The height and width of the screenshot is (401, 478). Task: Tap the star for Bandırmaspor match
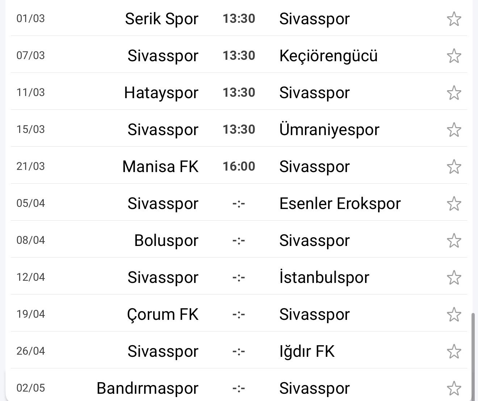point(454,388)
